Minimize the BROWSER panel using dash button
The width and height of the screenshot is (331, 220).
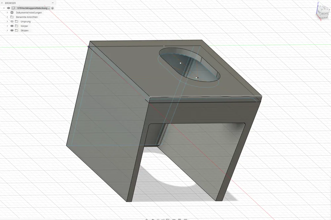click(x=53, y=3)
